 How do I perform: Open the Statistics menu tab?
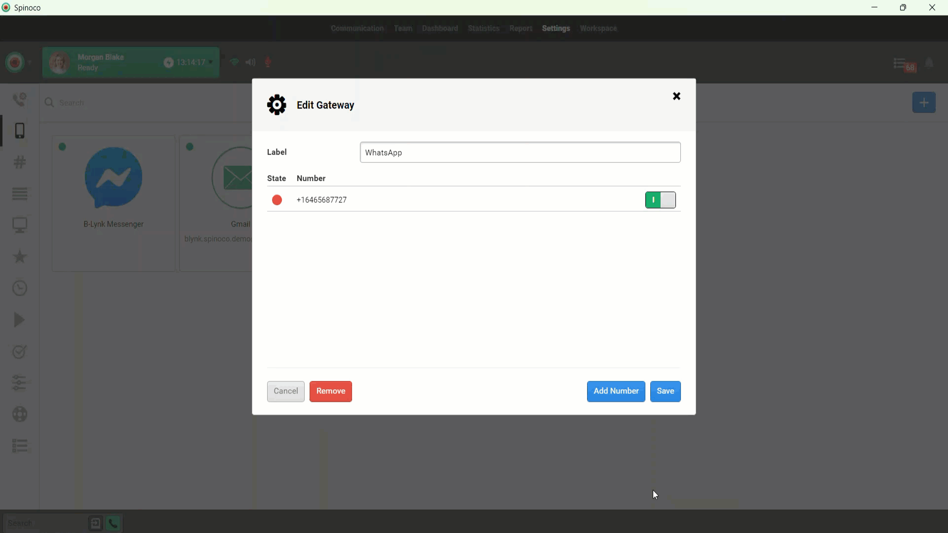(483, 29)
